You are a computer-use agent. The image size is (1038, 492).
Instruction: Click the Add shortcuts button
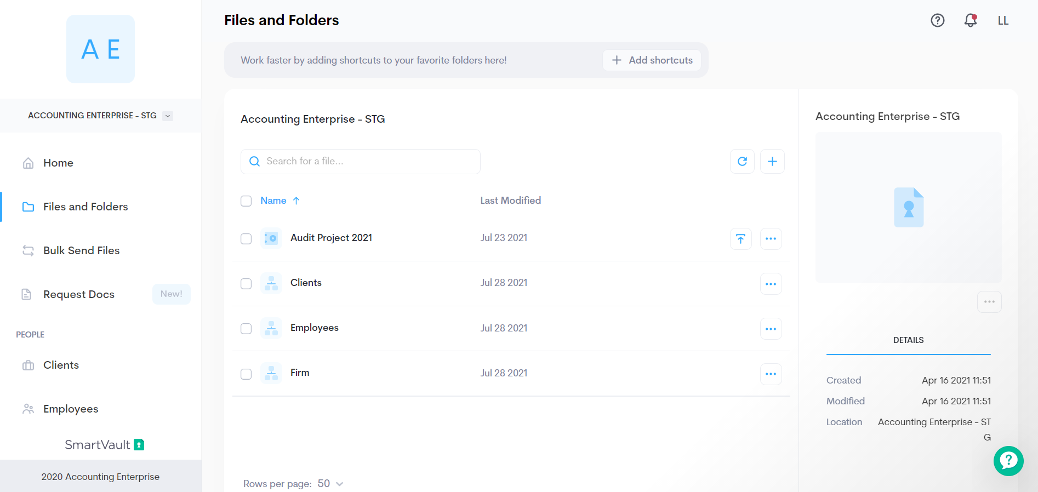[x=652, y=60]
